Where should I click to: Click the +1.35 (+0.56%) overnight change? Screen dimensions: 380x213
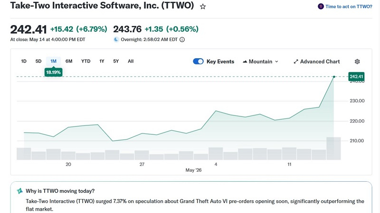point(171,29)
